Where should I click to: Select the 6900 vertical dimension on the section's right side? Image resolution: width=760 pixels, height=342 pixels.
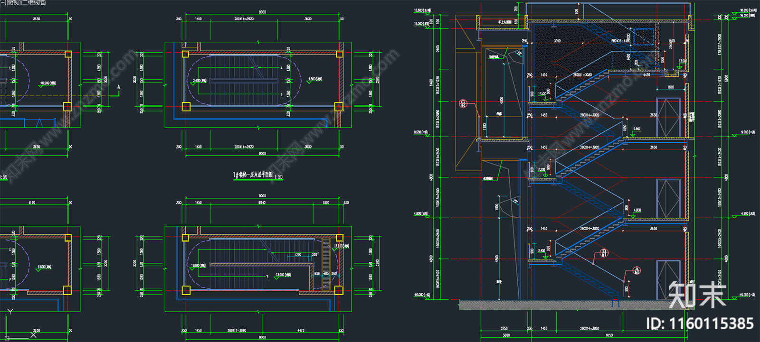tap(726, 78)
